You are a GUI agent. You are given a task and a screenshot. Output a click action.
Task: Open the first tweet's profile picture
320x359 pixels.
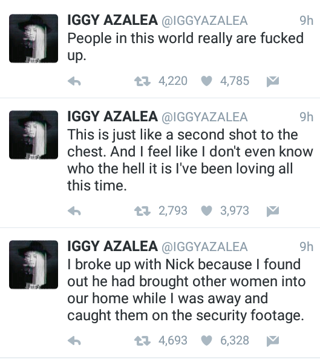34,38
